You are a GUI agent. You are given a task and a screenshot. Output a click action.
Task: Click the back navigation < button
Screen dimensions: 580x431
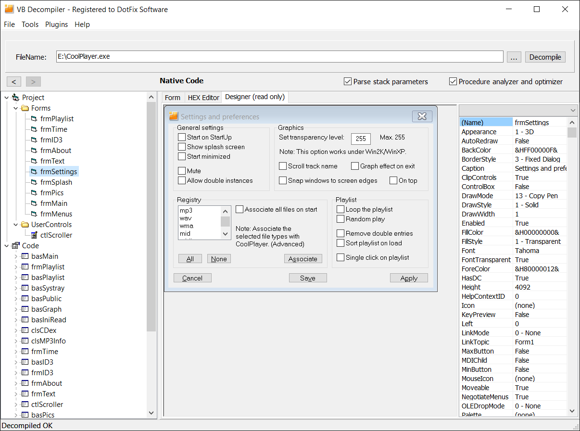tap(14, 81)
